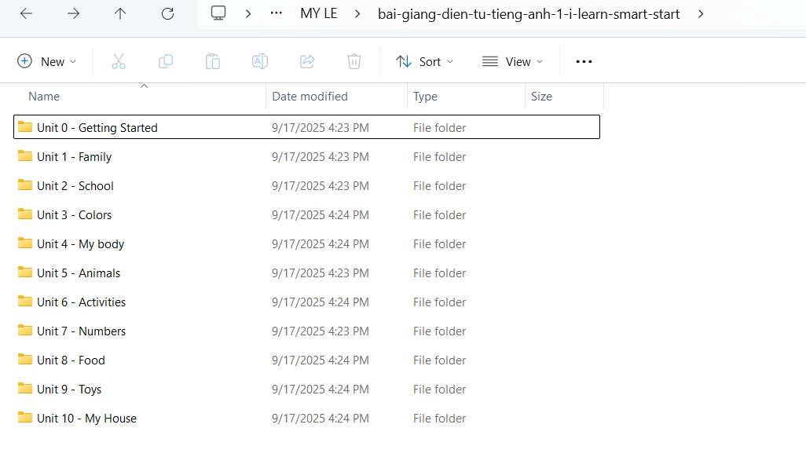Open the See more ellipsis menu
806x472 pixels.
[x=584, y=61]
